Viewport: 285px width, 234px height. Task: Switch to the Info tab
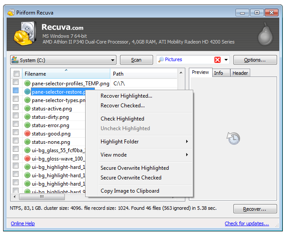pyautogui.click(x=221, y=73)
